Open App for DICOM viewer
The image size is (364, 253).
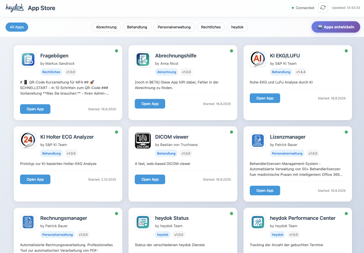tap(150, 179)
